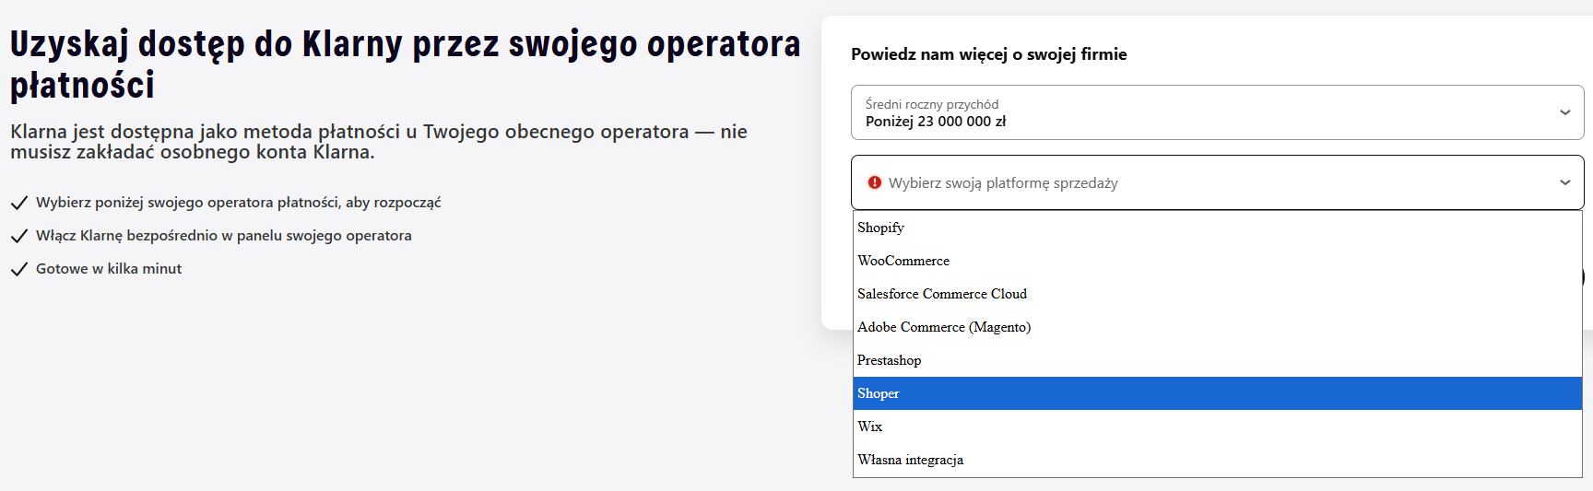Select Własna integracja option
Screen dimensions: 1593x491
point(1217,460)
